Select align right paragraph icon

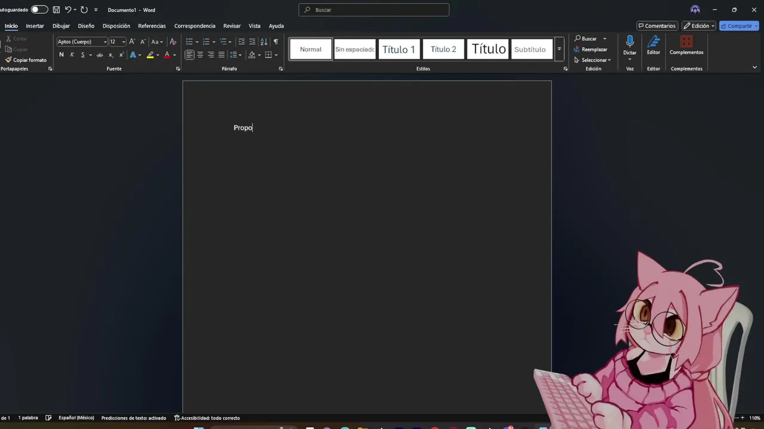(x=211, y=54)
